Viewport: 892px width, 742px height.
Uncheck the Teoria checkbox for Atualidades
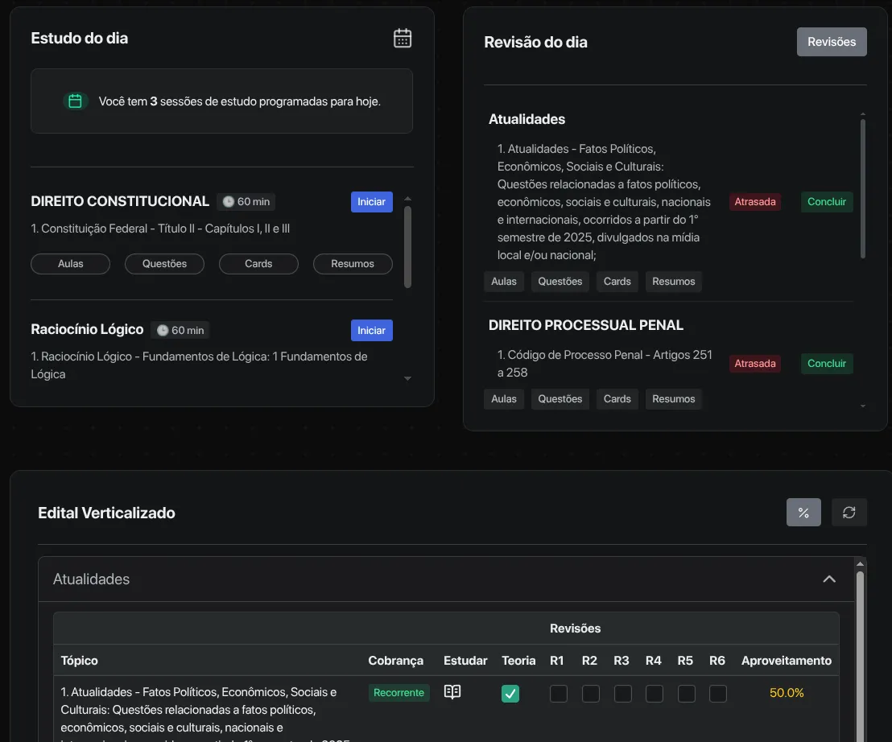510,693
